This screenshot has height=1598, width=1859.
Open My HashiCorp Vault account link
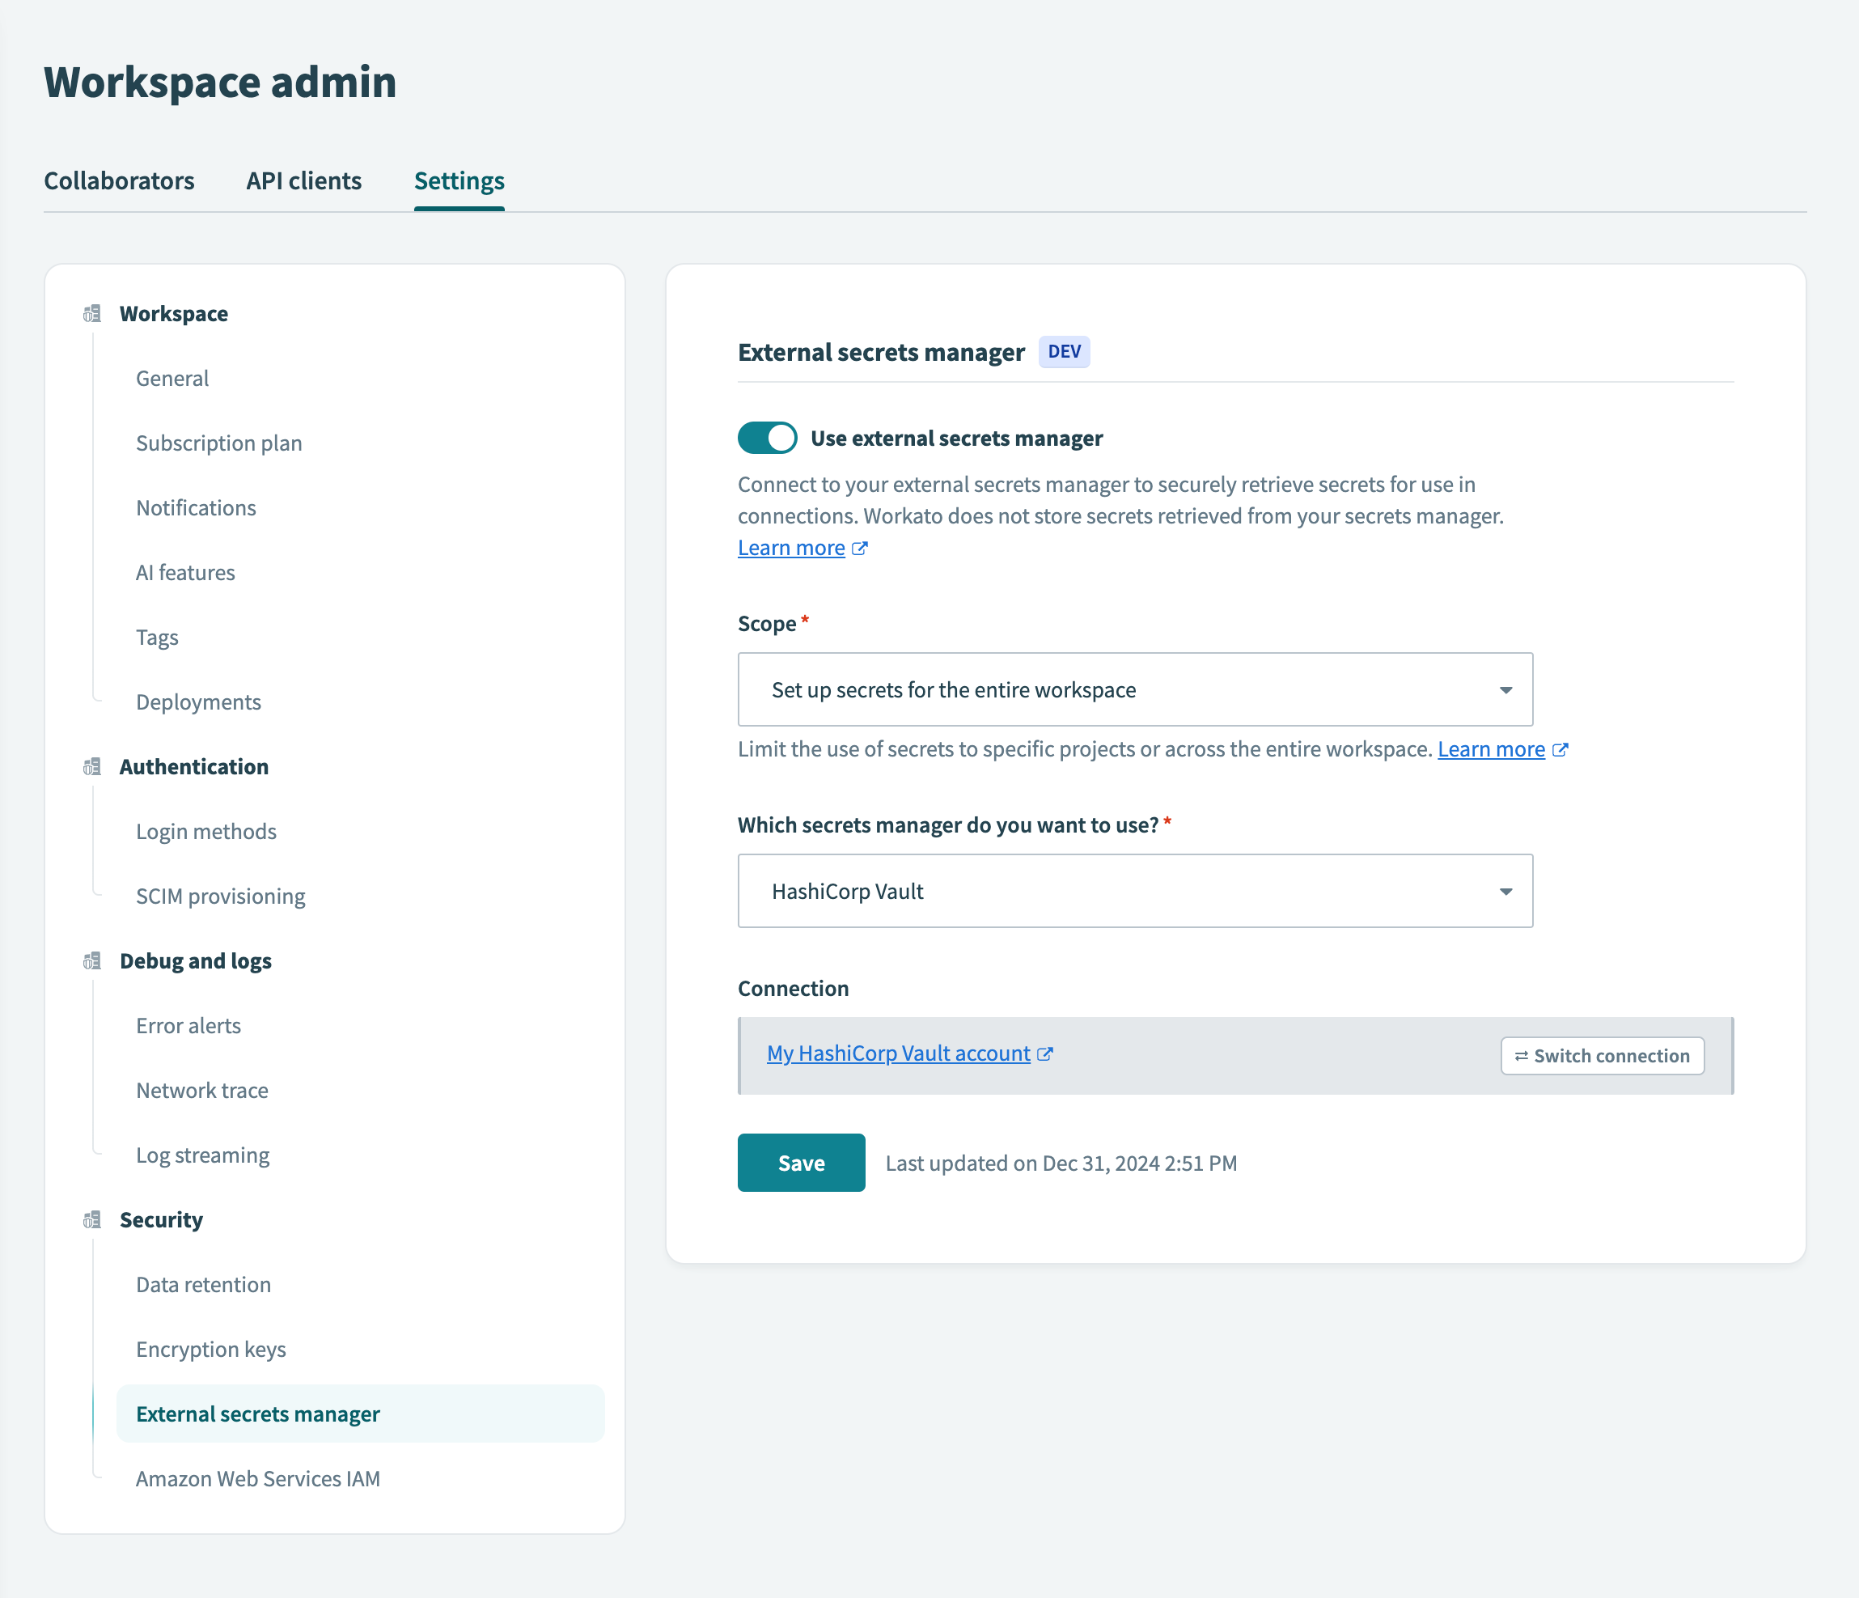pos(898,1053)
